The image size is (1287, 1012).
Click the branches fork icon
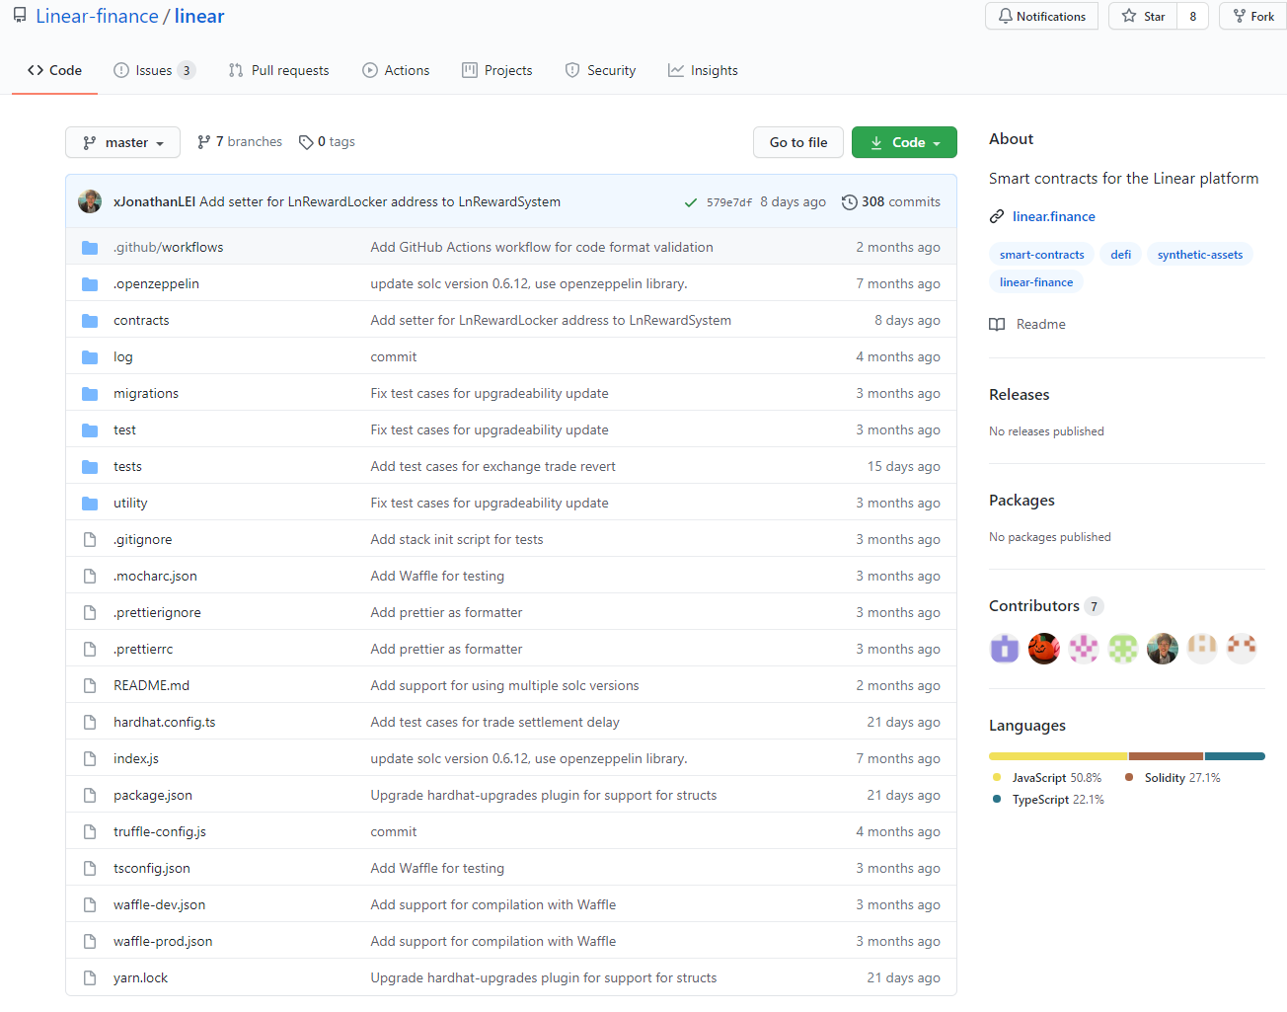coord(203,141)
